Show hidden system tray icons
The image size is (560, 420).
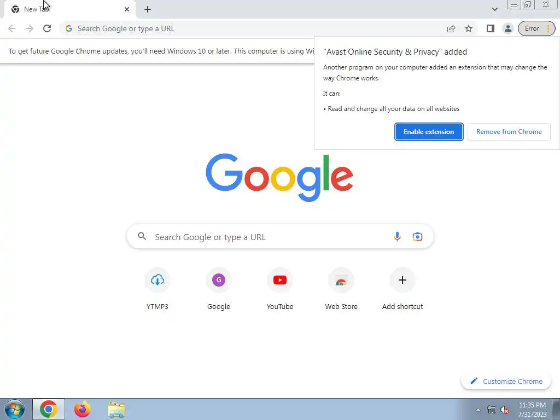(x=478, y=410)
